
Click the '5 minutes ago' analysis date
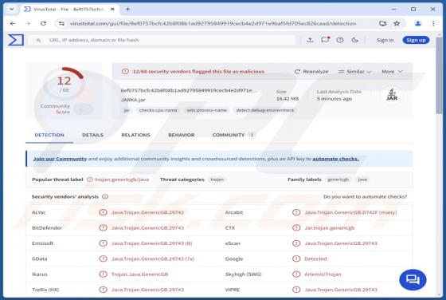pos(334,99)
